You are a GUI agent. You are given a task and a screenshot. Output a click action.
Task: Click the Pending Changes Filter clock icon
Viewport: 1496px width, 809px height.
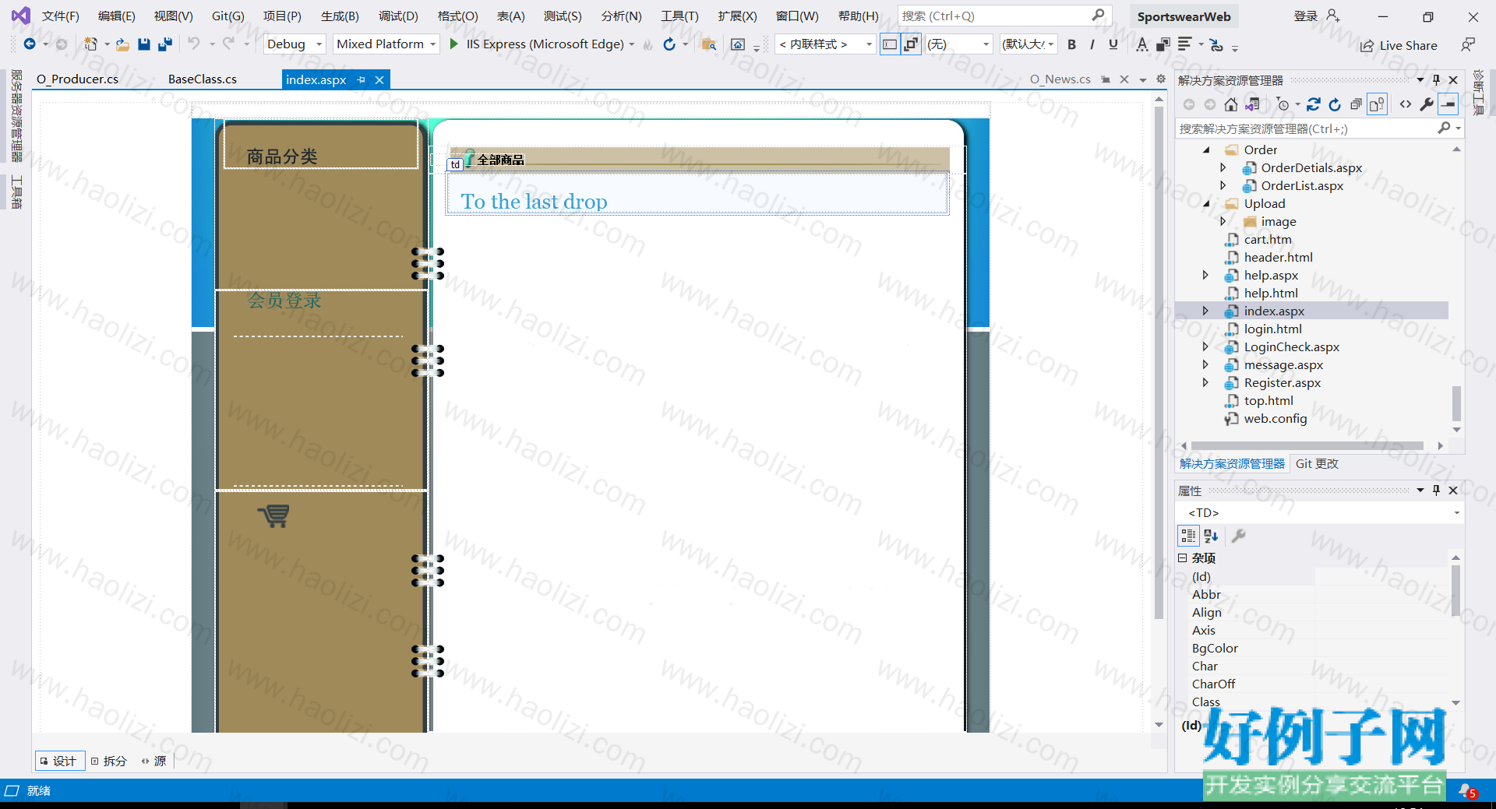[1283, 104]
